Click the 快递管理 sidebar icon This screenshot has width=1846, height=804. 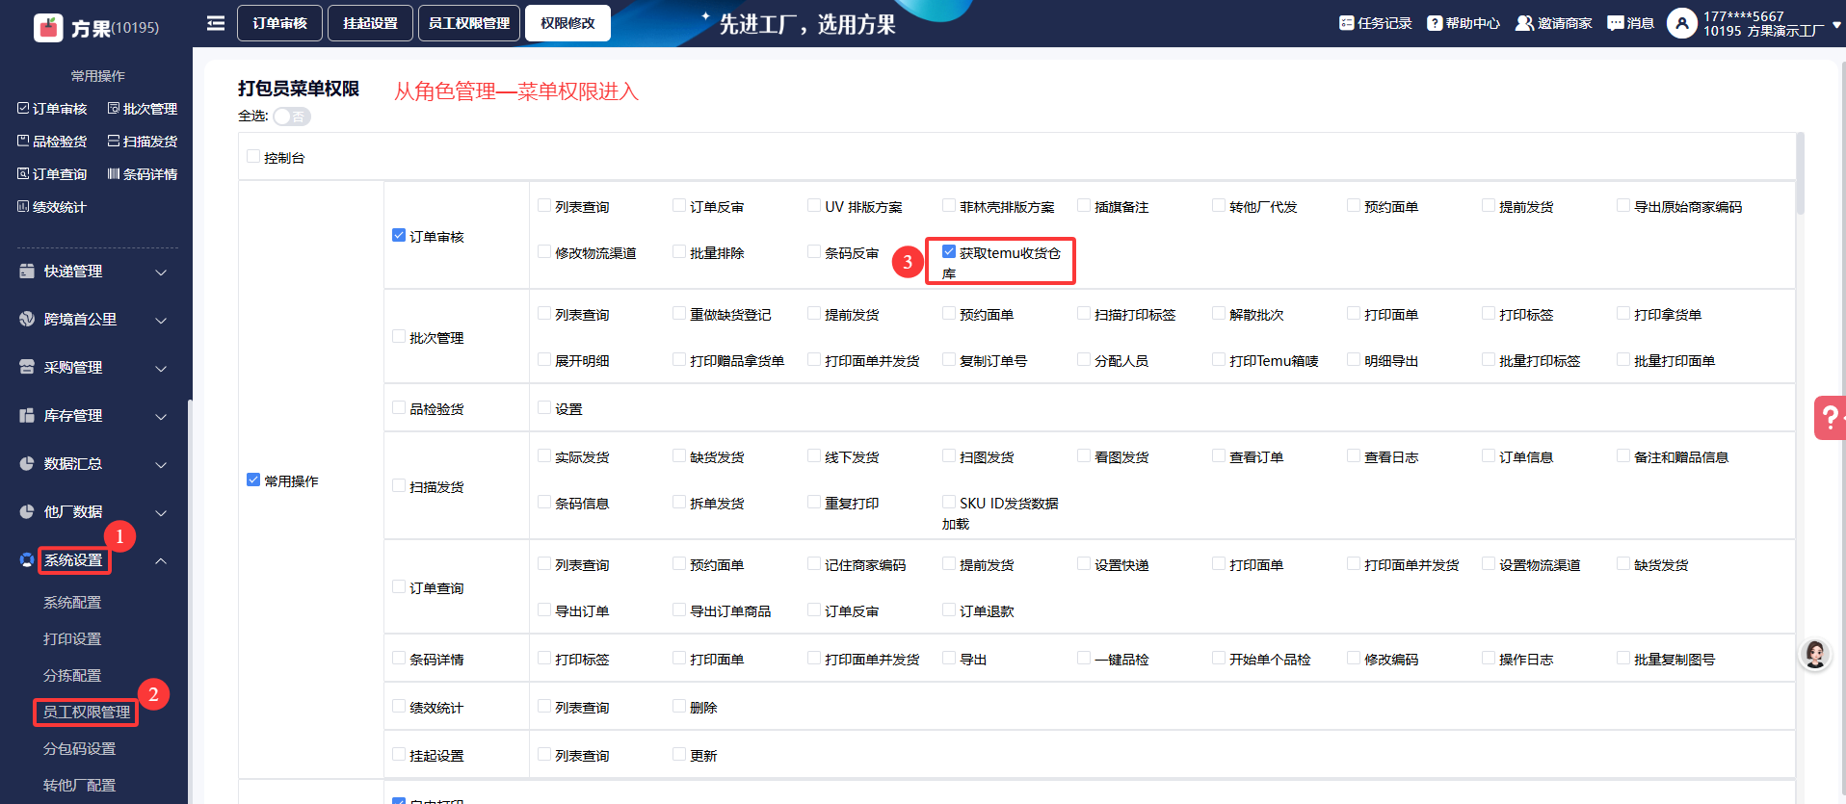pyautogui.click(x=27, y=272)
